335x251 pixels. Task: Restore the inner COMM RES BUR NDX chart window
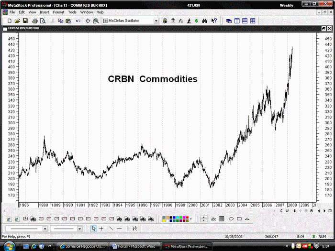324,28
